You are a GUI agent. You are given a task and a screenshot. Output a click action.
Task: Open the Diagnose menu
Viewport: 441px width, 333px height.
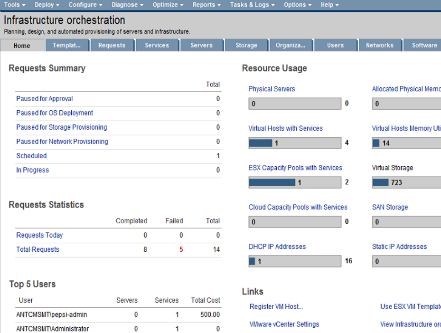click(x=128, y=5)
